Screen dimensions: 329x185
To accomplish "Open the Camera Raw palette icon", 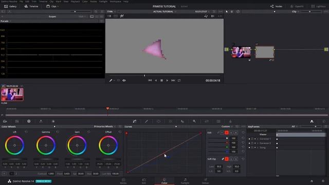I will (5, 121).
